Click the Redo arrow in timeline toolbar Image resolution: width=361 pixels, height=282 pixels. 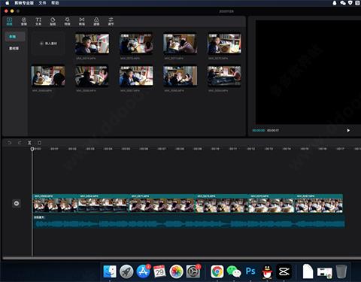(20, 143)
